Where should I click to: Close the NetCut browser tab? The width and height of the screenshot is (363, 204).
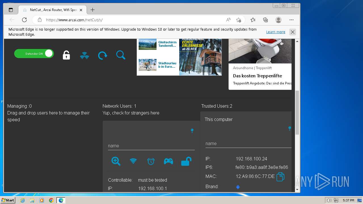coord(81,10)
